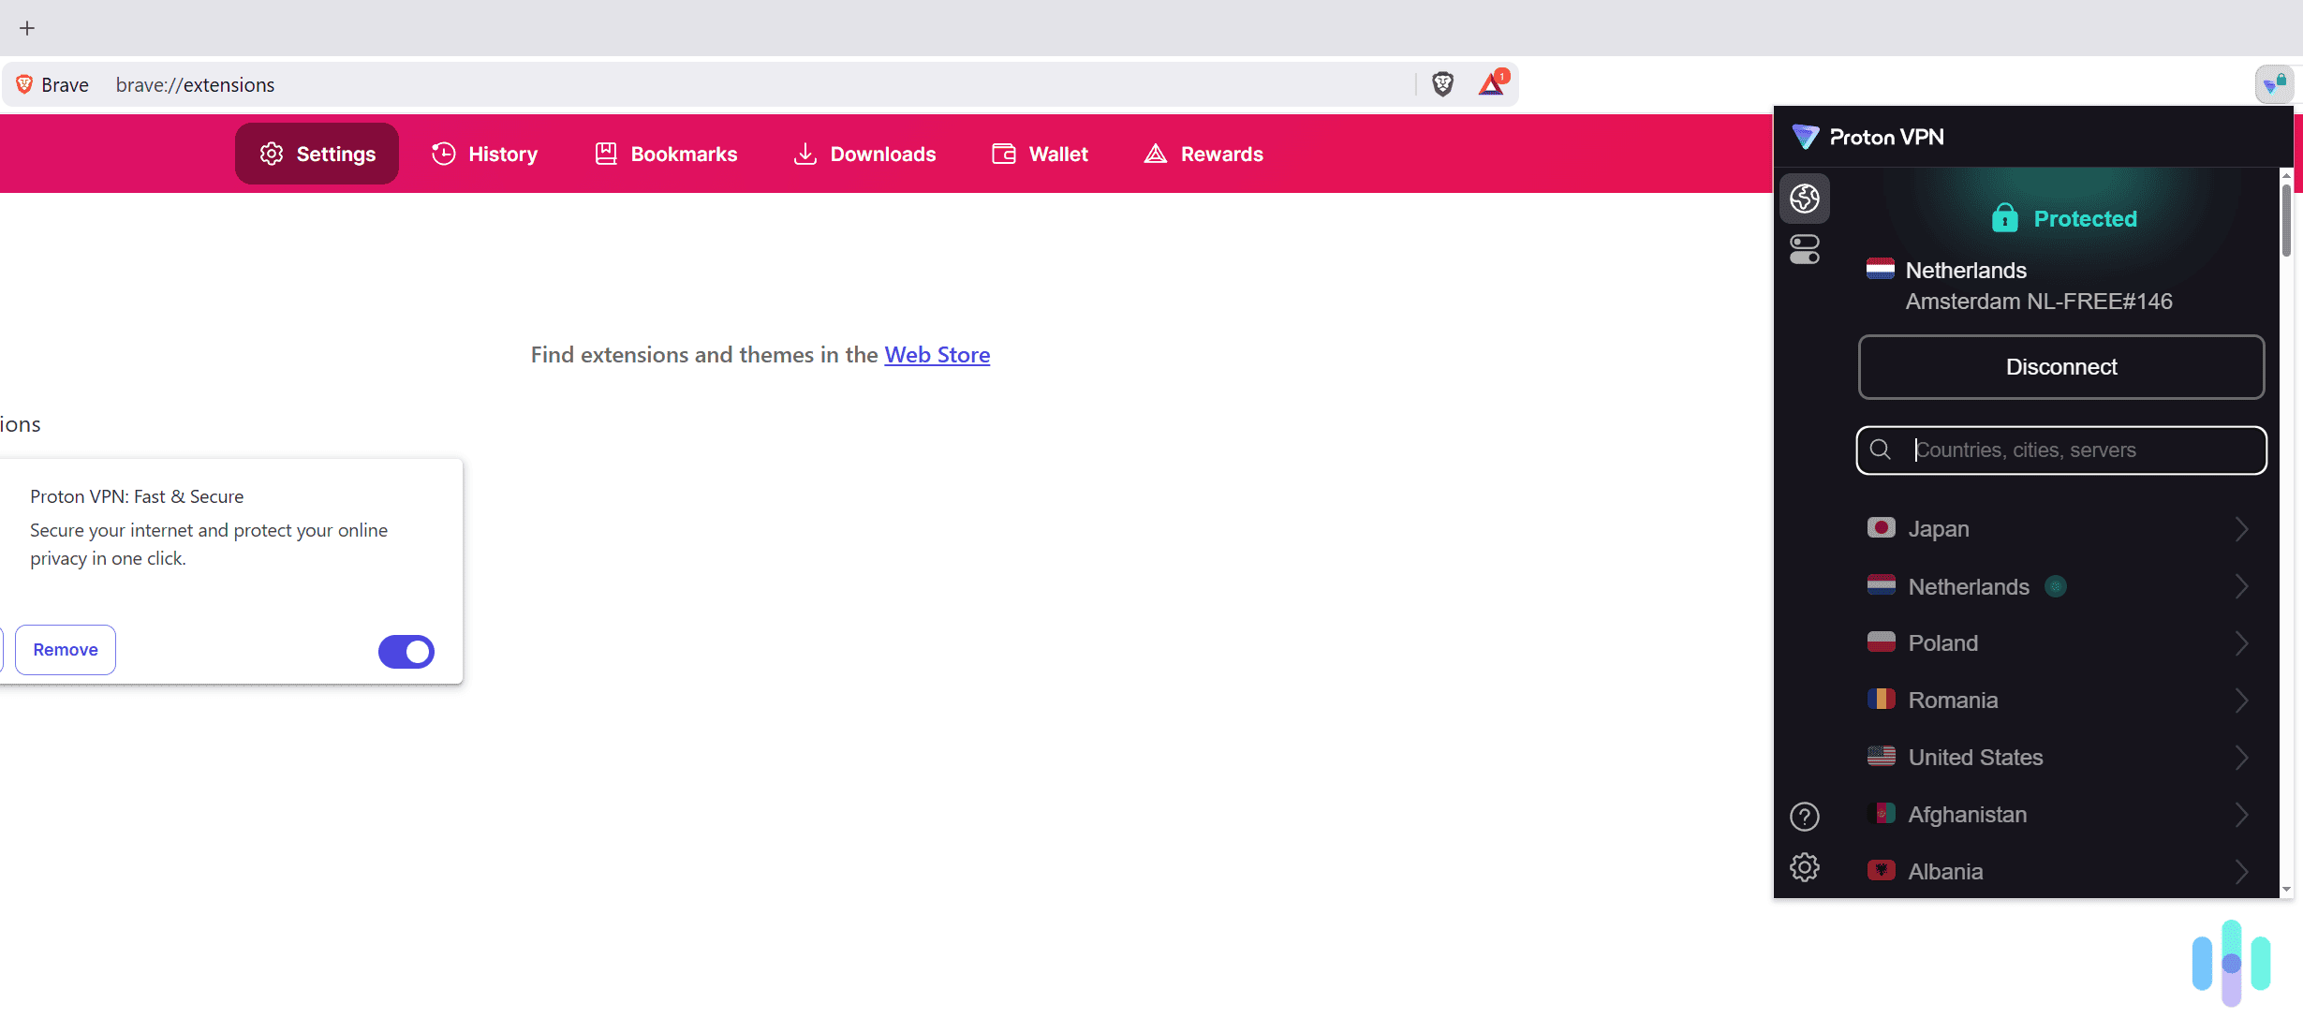Go to the Downloads tab

(864, 154)
